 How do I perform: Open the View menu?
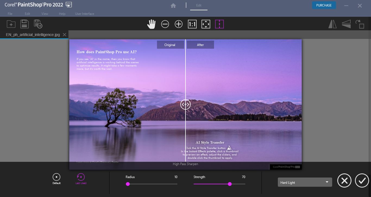[45, 14]
